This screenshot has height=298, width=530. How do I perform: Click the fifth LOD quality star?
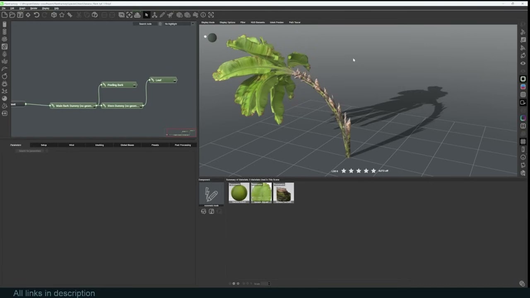pos(373,171)
